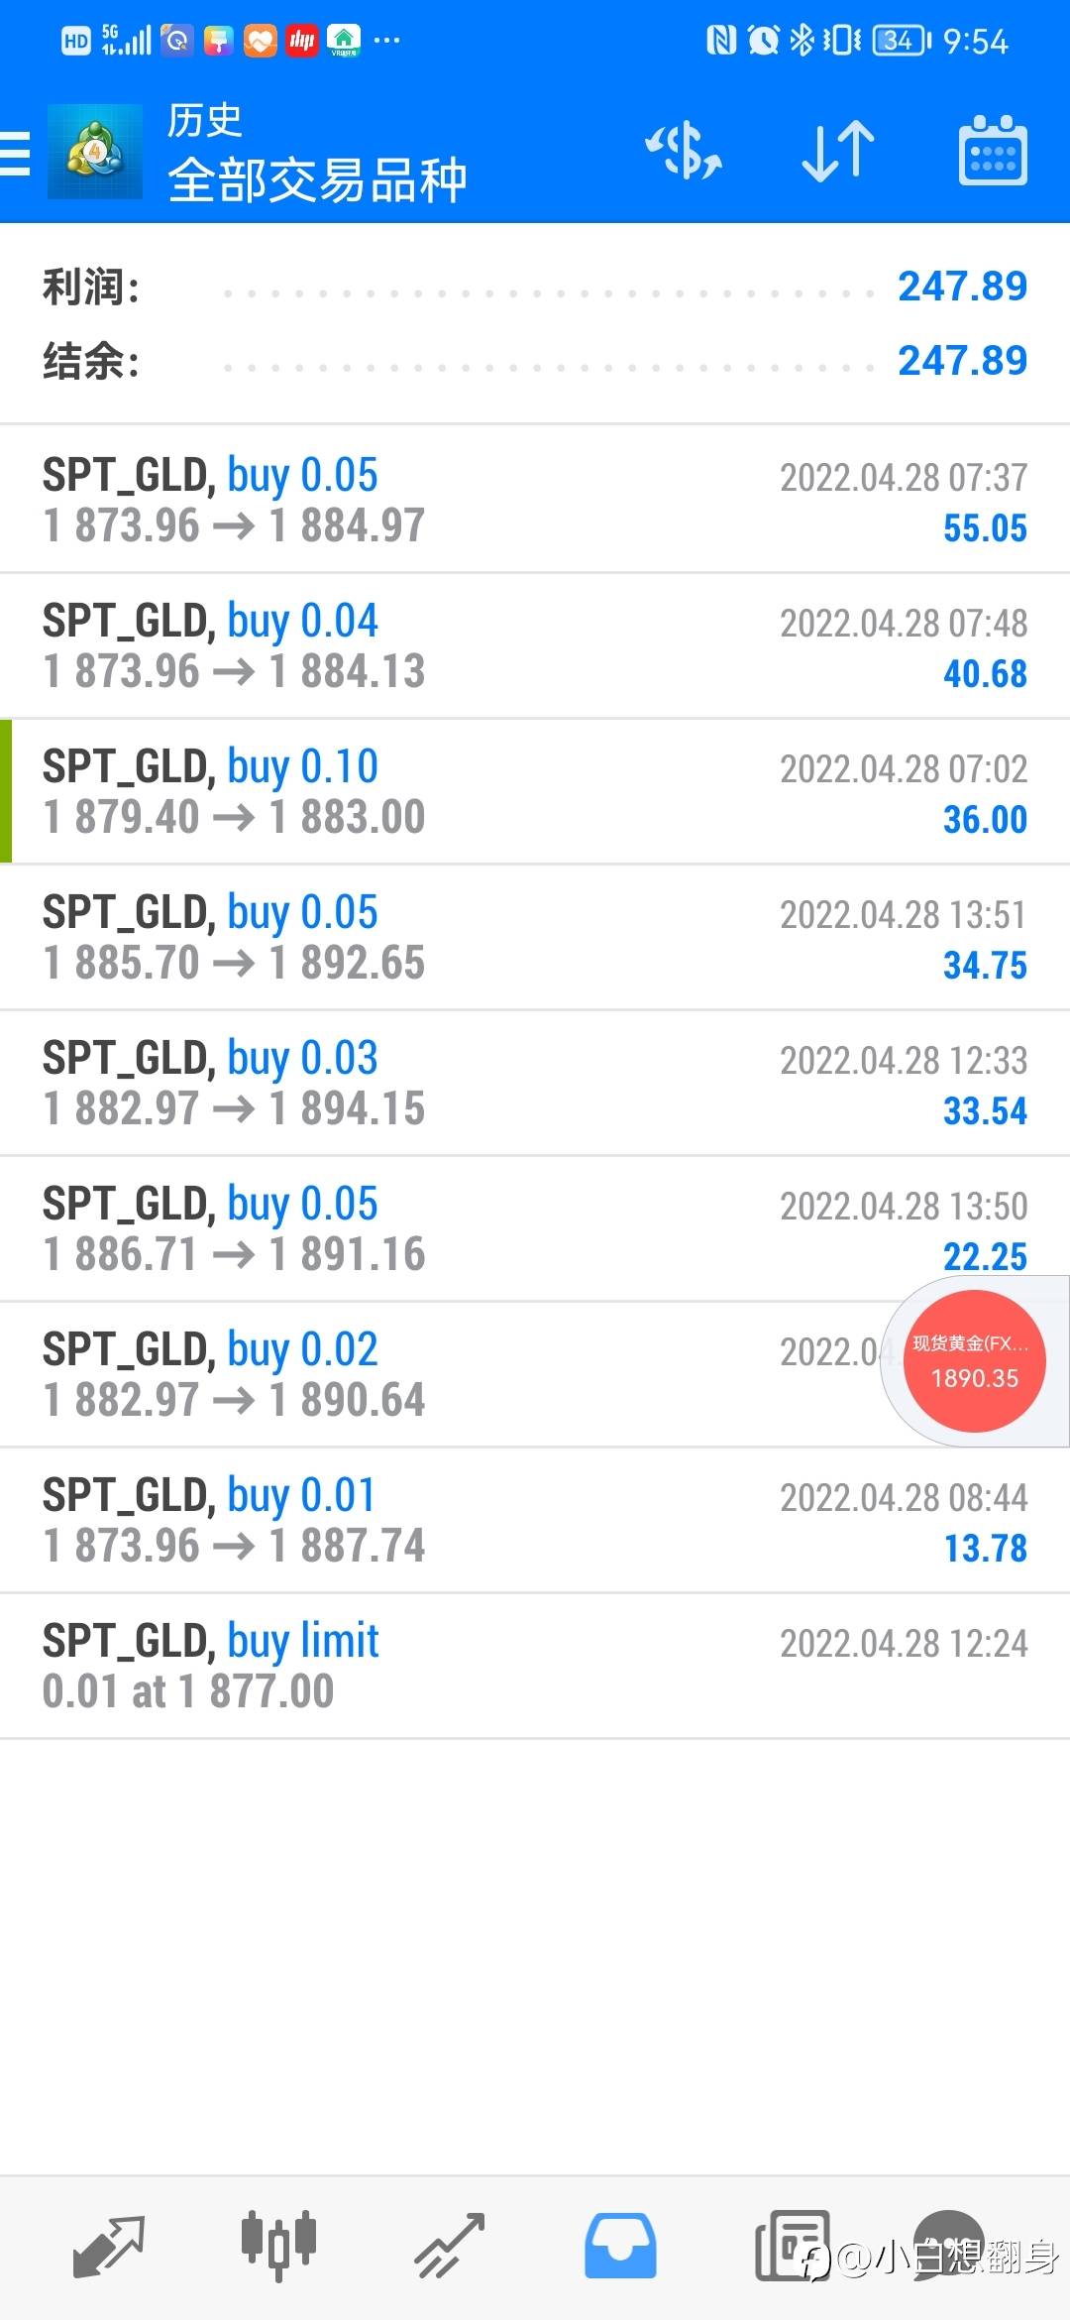Tap the sort arrows icon

point(838,152)
